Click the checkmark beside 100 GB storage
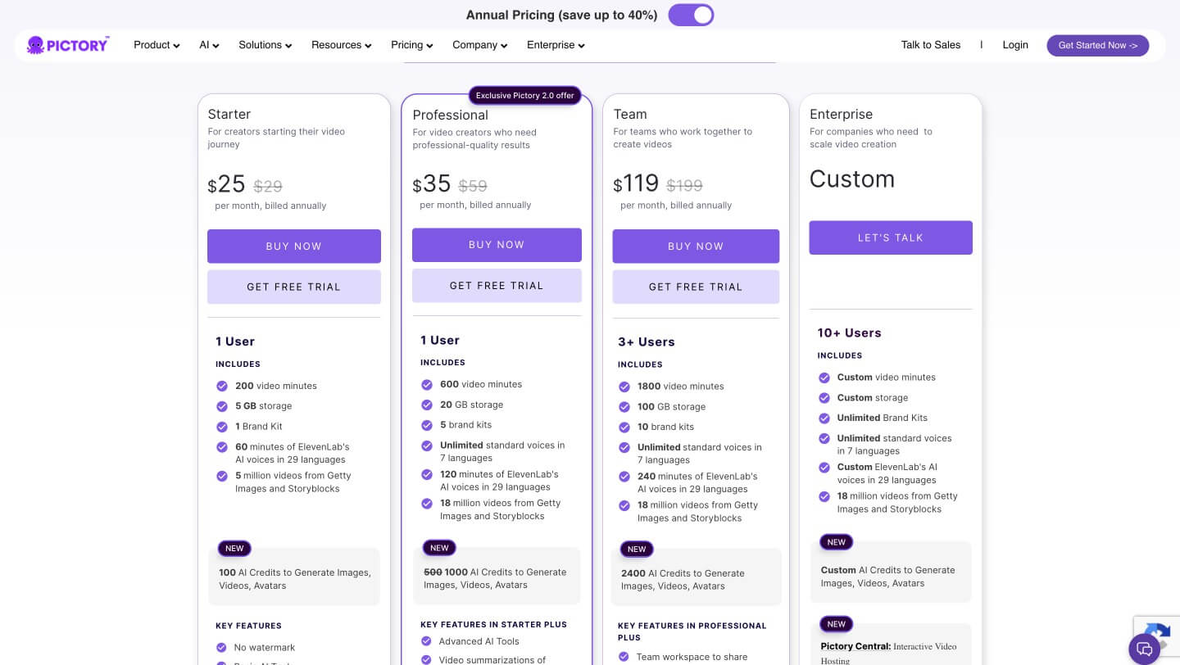Screen dimensions: 1180x665 (624, 407)
